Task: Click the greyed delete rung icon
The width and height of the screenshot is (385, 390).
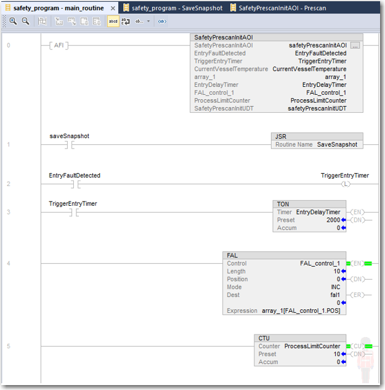Action: (x=84, y=21)
